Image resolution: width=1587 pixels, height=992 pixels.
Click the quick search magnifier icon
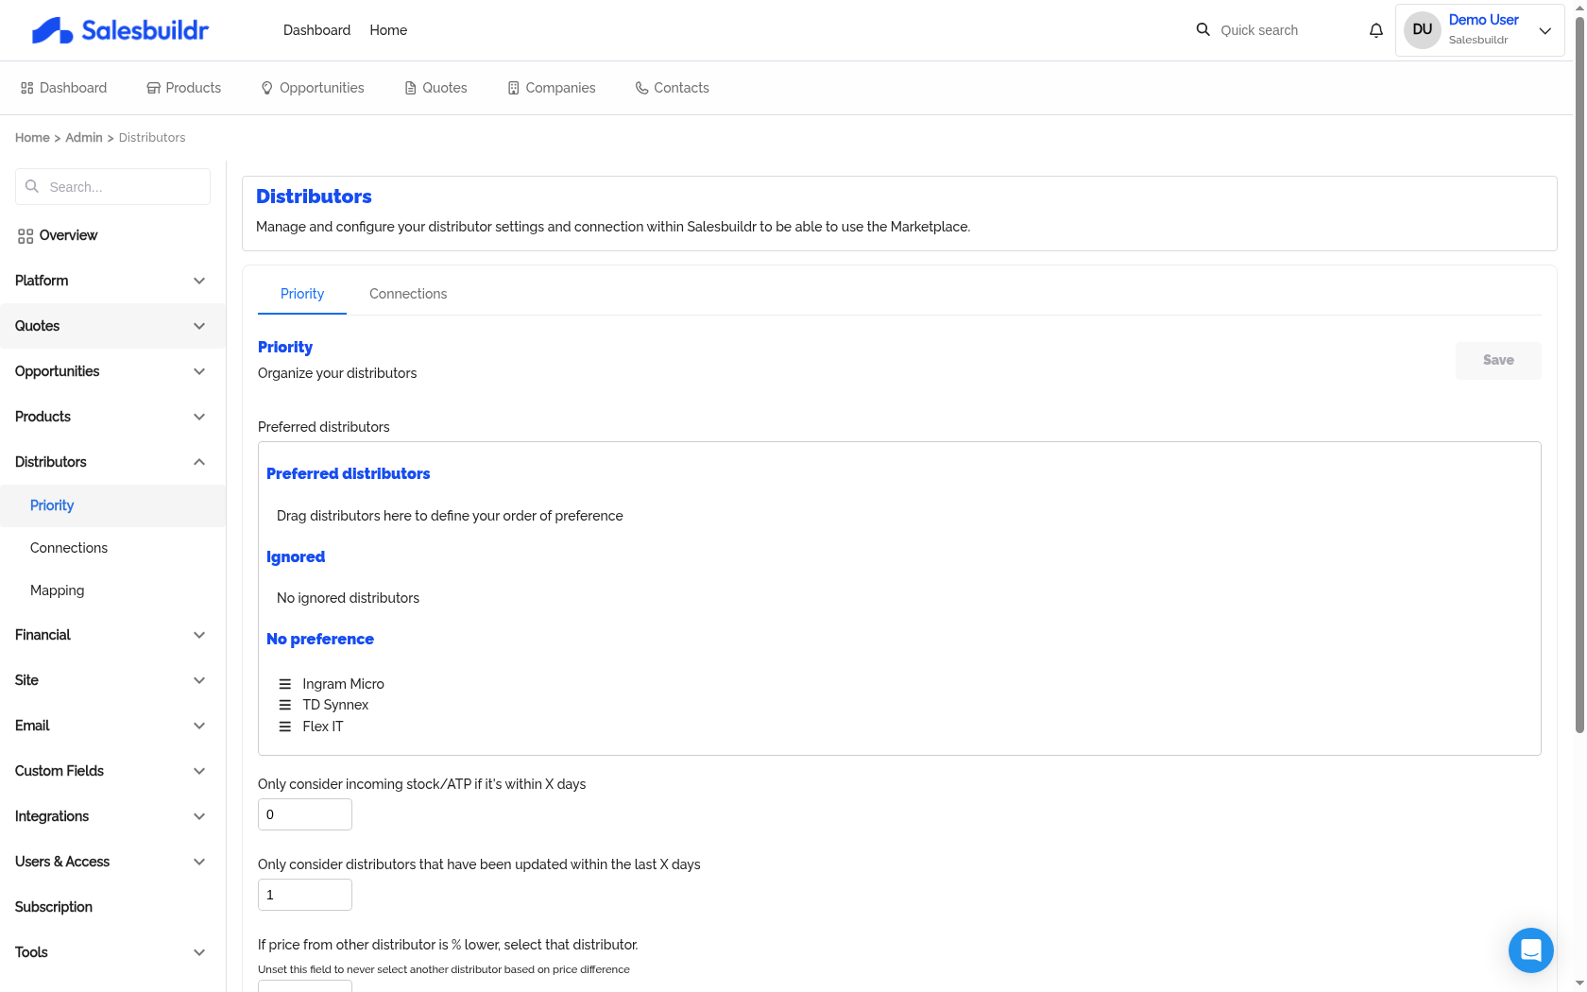[x=1203, y=29]
